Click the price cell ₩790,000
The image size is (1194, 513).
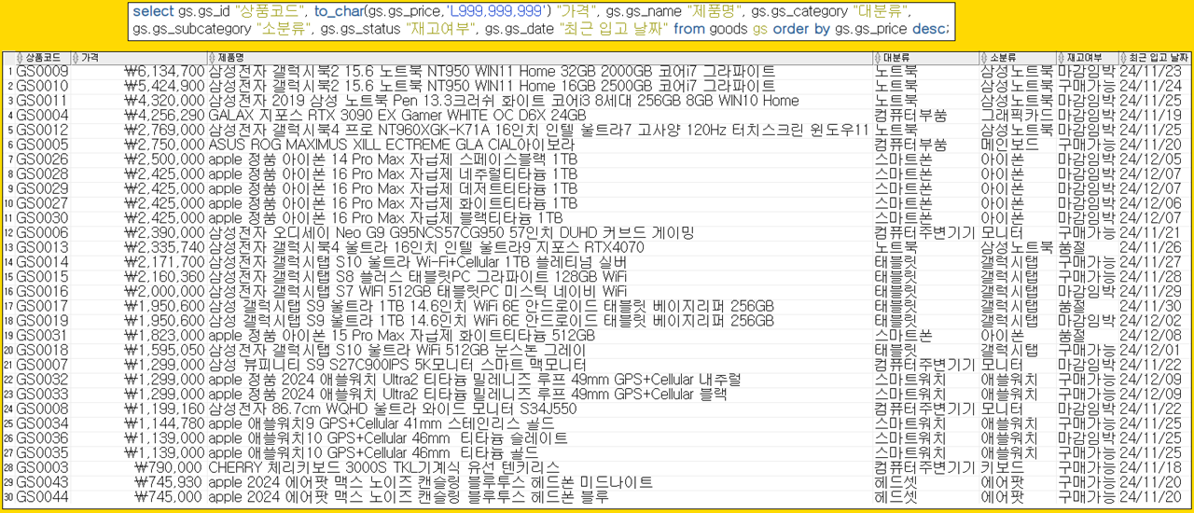pyautogui.click(x=169, y=467)
